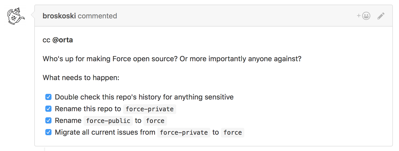399x151 pixels.
Task: Select the "What needs to happen:" line
Action: (81, 78)
